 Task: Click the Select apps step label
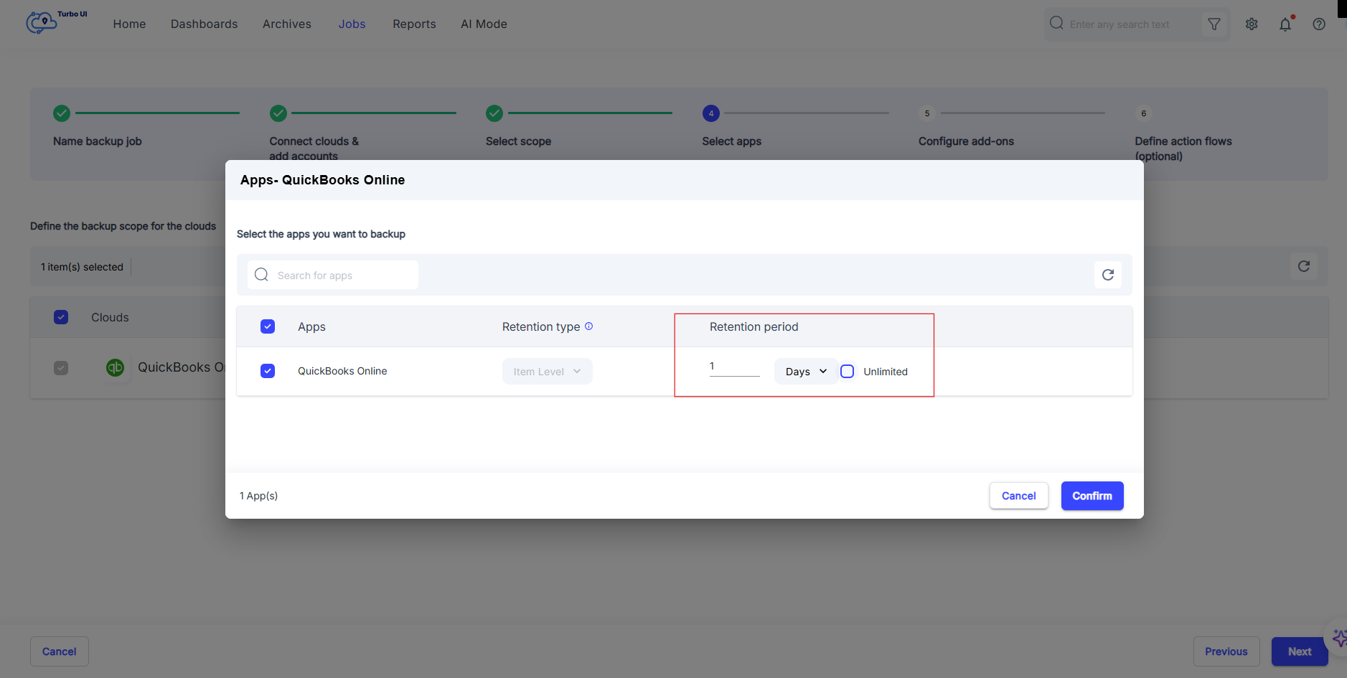click(732, 141)
